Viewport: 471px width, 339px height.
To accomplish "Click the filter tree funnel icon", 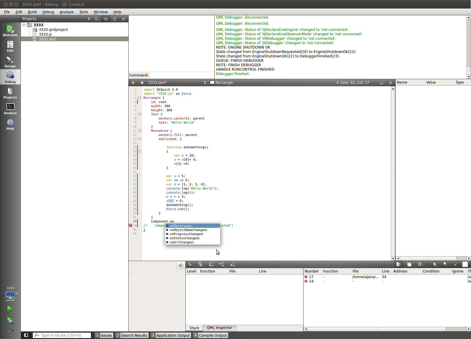I will (97, 19).
